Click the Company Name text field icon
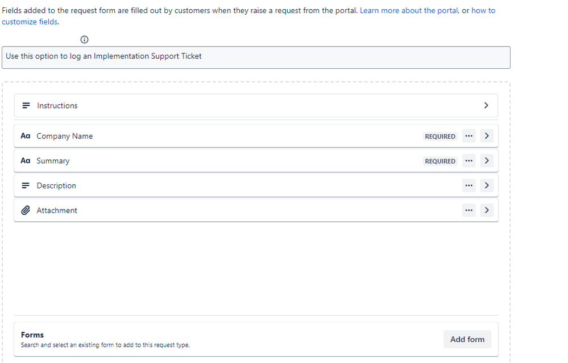The height and width of the screenshot is (363, 568). [25, 136]
